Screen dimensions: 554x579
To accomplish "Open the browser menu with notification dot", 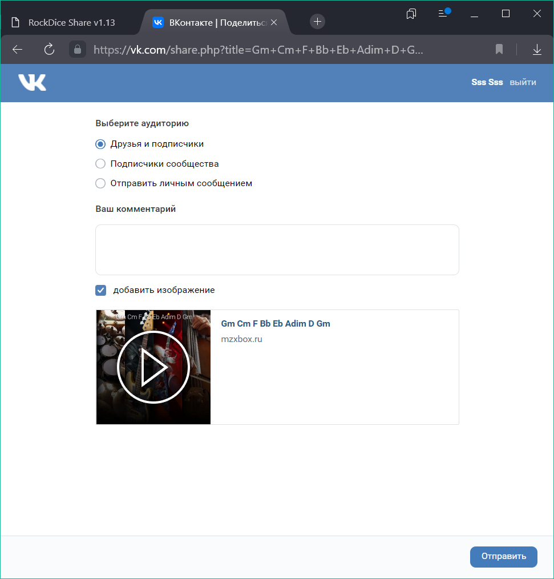I will point(444,13).
